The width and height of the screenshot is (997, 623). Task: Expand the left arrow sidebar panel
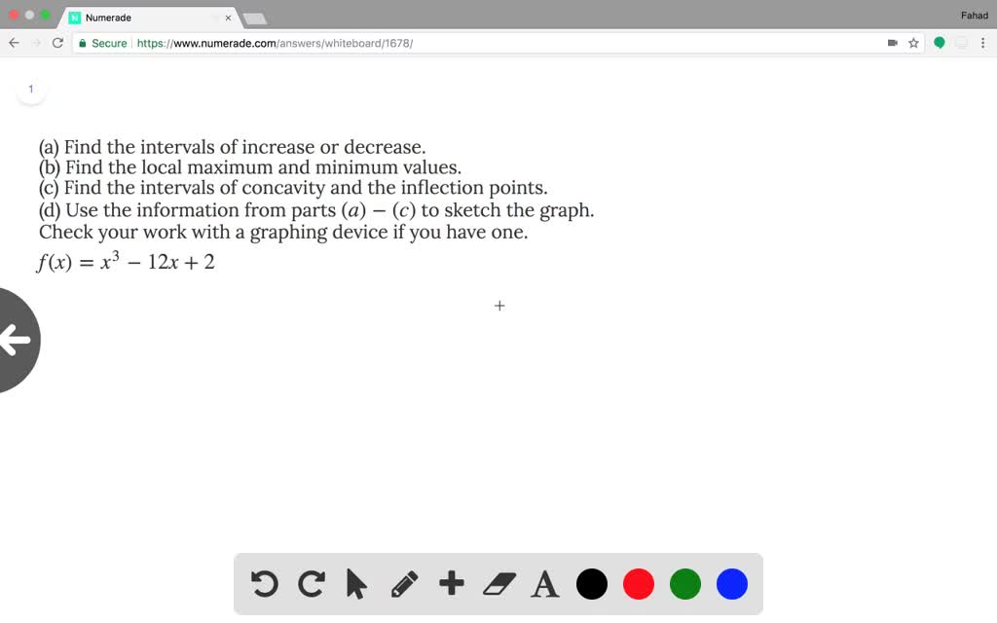pos(15,340)
